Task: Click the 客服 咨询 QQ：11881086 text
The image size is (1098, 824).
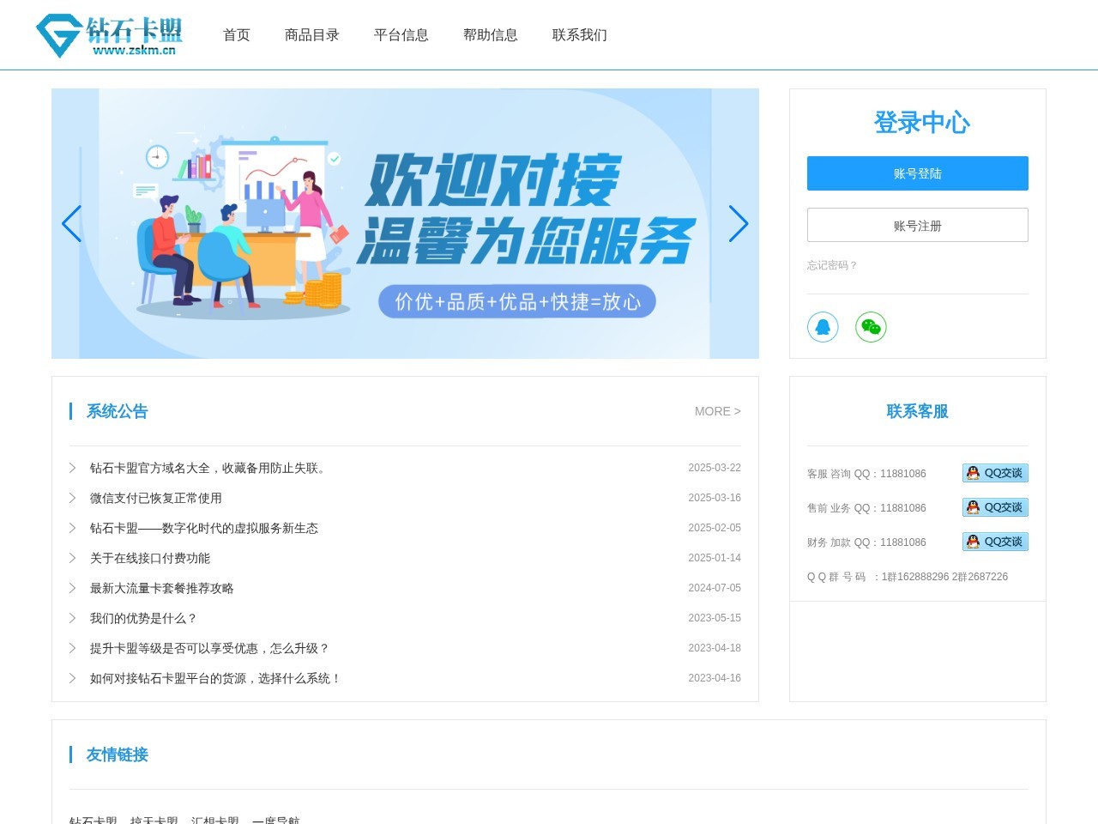Action: point(866,474)
